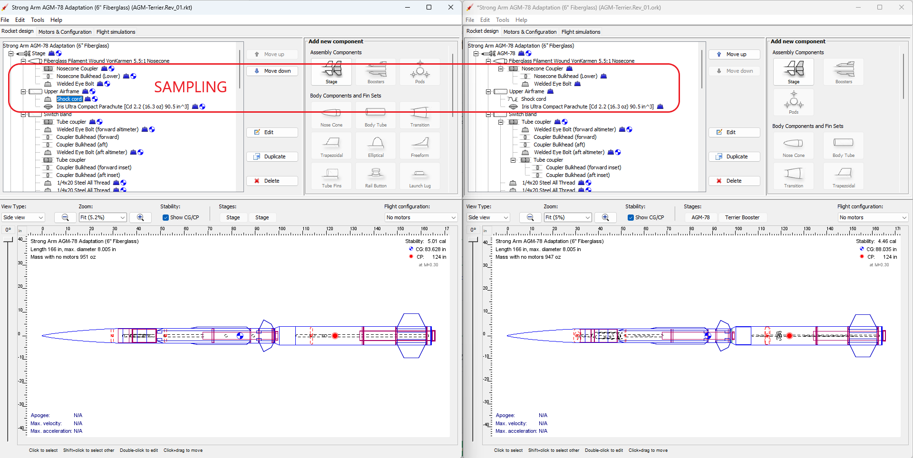
Task: Add a Nose Cone component
Action: 331,116
